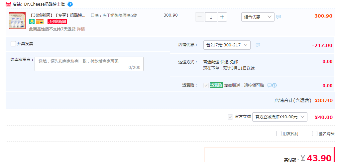Click the Tmall logo icon beside store name
The width and height of the screenshot is (340, 162).
8,4
